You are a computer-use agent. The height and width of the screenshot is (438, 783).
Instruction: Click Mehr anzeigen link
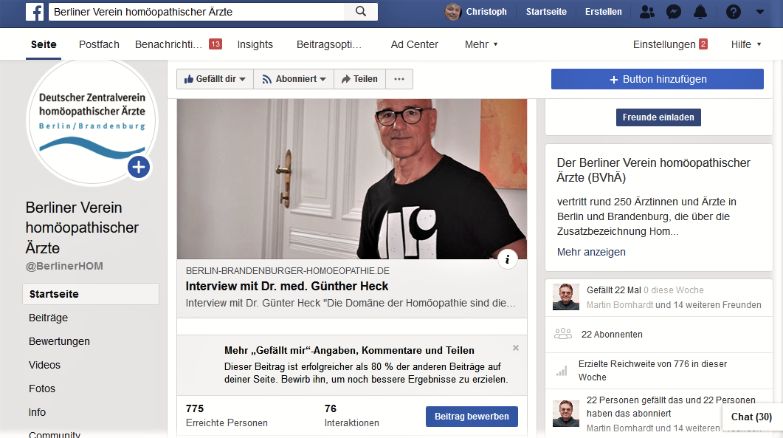point(590,252)
